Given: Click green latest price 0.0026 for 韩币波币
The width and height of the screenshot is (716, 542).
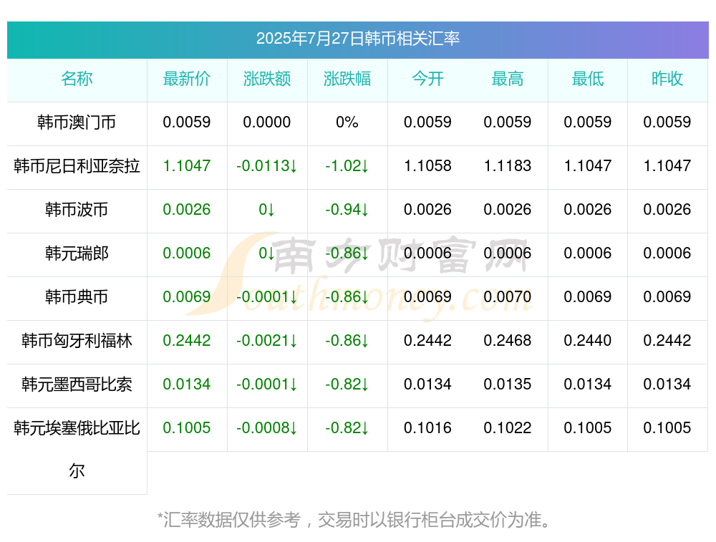Looking at the screenshot, I should tap(187, 210).
